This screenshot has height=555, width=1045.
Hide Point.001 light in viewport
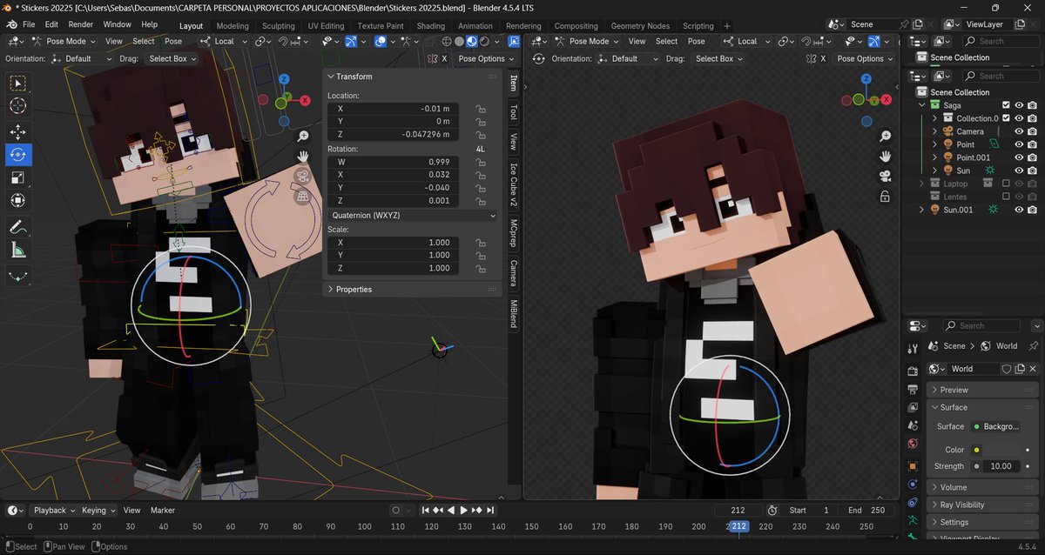pos(1019,157)
